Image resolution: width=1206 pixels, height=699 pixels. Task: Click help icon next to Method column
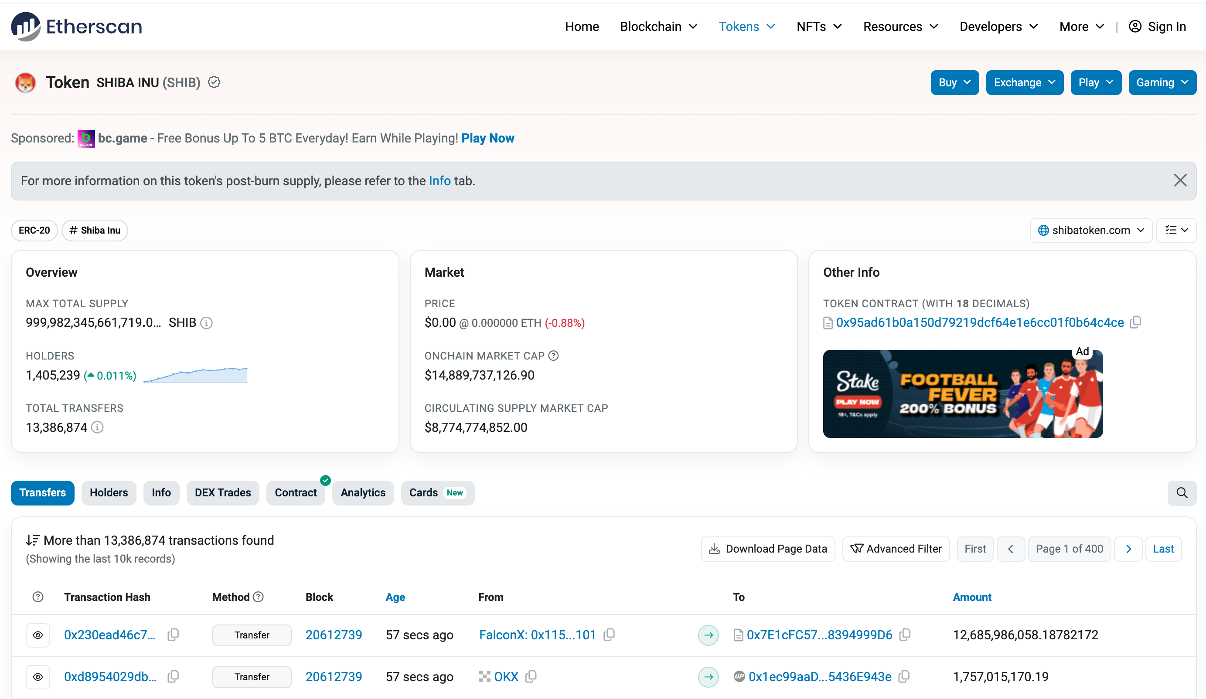[259, 597]
